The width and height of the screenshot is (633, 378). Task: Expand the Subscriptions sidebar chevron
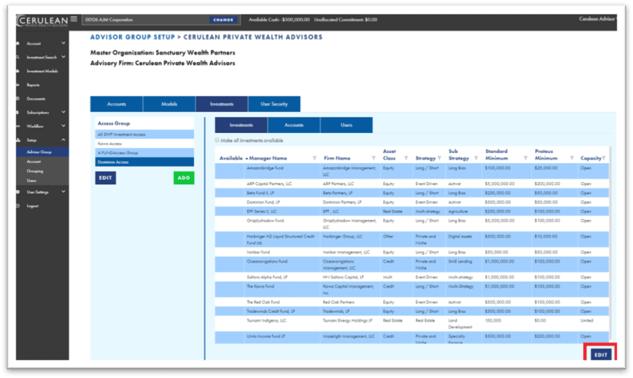click(63, 112)
